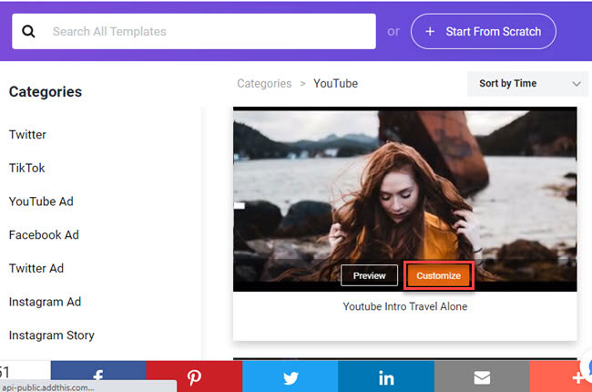Screen dimensions: 592x392
Task: Share by email via envelope icon
Action: 482,377
